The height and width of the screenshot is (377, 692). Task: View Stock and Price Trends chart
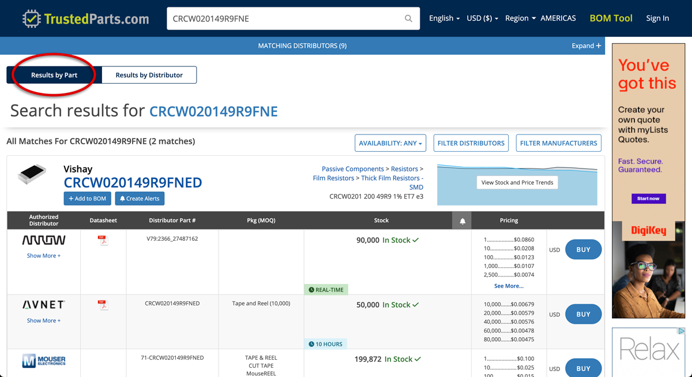517,182
